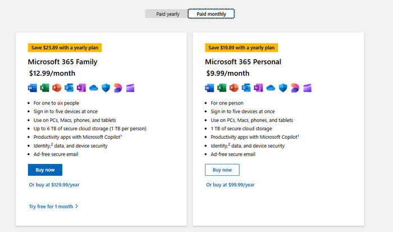Click the Outlook icon in the Family plan
This screenshot has width=393, height=232.
68,88
